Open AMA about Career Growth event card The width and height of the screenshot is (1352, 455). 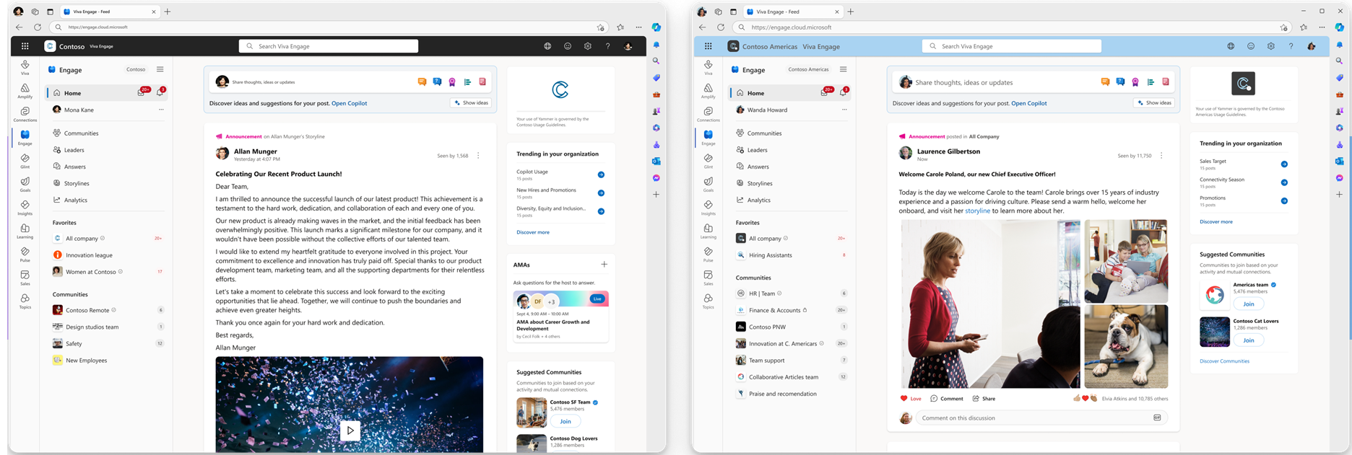pos(561,317)
